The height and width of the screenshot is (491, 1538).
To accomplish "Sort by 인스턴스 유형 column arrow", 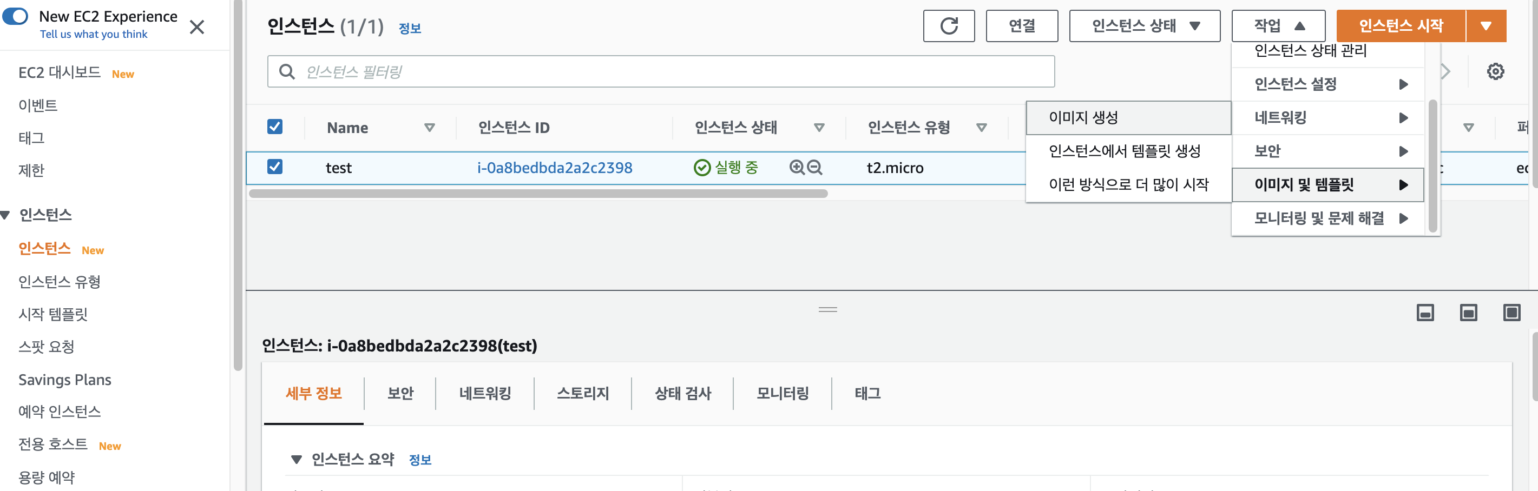I will point(981,127).
